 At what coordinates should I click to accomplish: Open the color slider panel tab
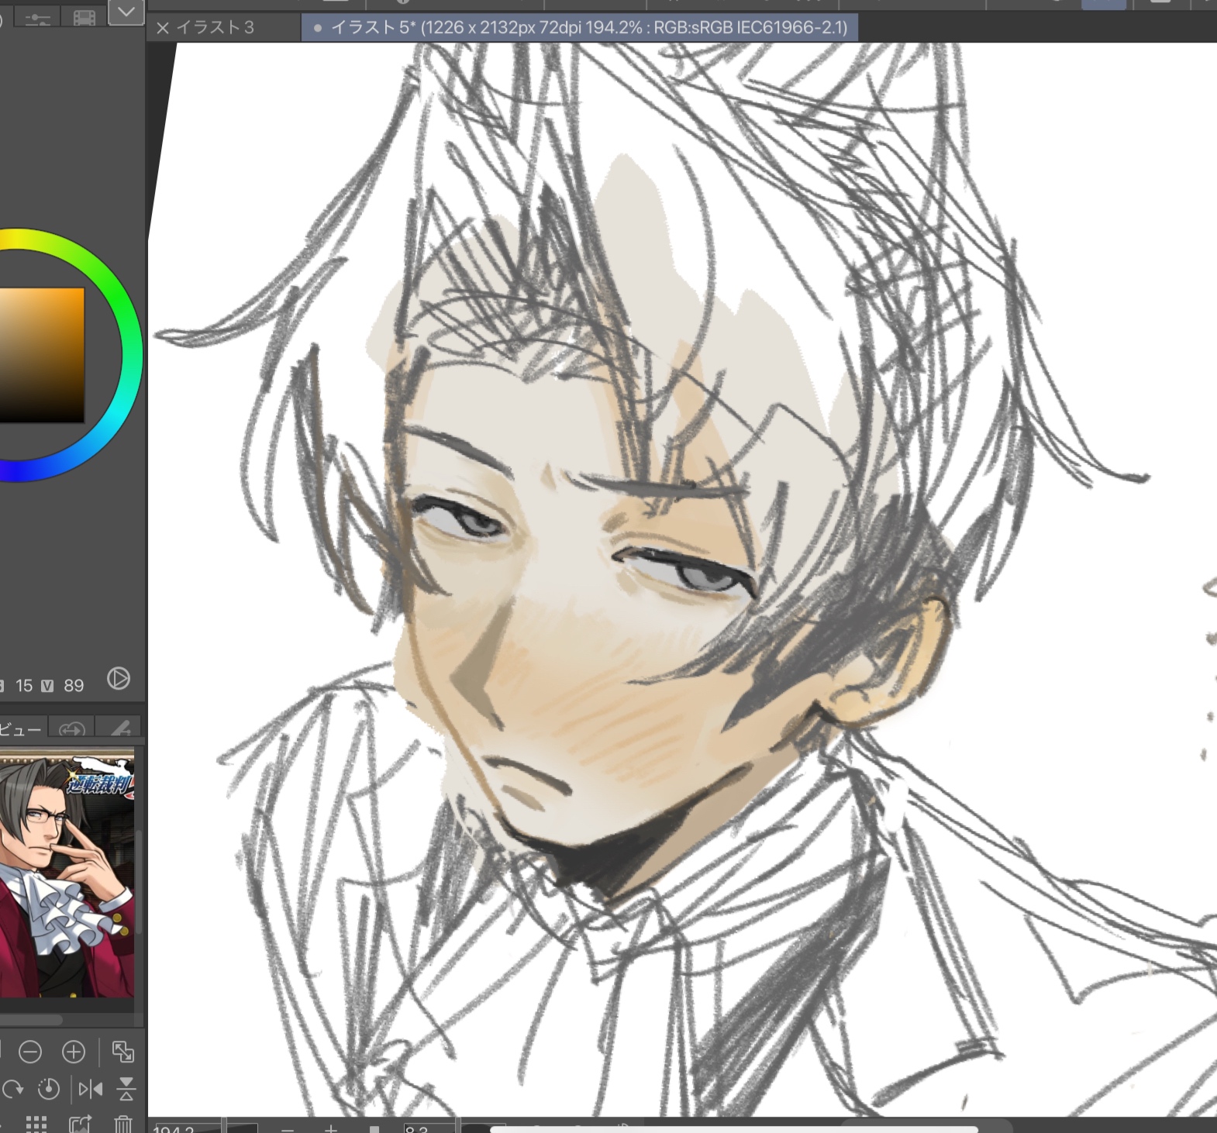click(x=37, y=18)
